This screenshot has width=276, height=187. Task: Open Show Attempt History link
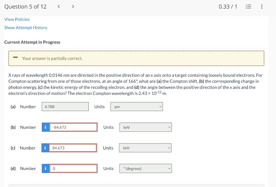coord(26,28)
